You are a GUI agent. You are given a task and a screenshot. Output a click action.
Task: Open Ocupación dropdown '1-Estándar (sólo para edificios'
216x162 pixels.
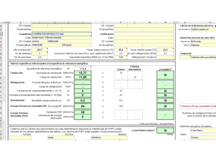click(203, 57)
